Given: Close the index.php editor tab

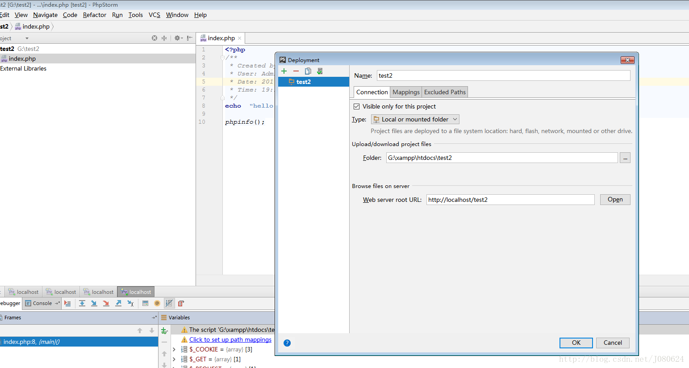Looking at the screenshot, I should [240, 38].
